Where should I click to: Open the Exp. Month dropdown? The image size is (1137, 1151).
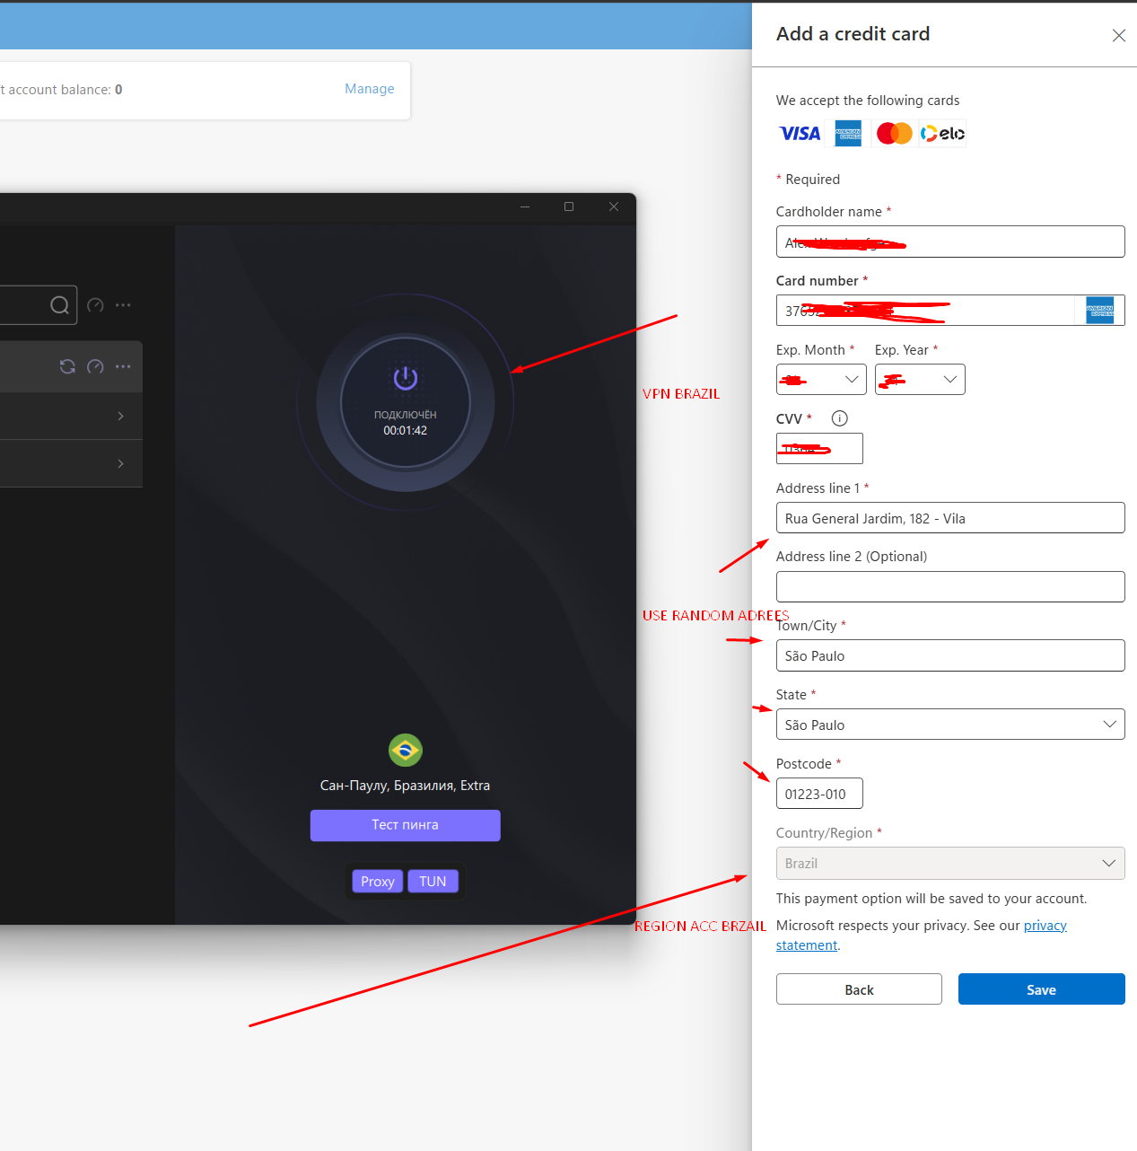point(821,380)
